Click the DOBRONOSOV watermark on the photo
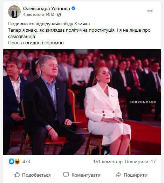164x183 pixels. [x=143, y=102]
